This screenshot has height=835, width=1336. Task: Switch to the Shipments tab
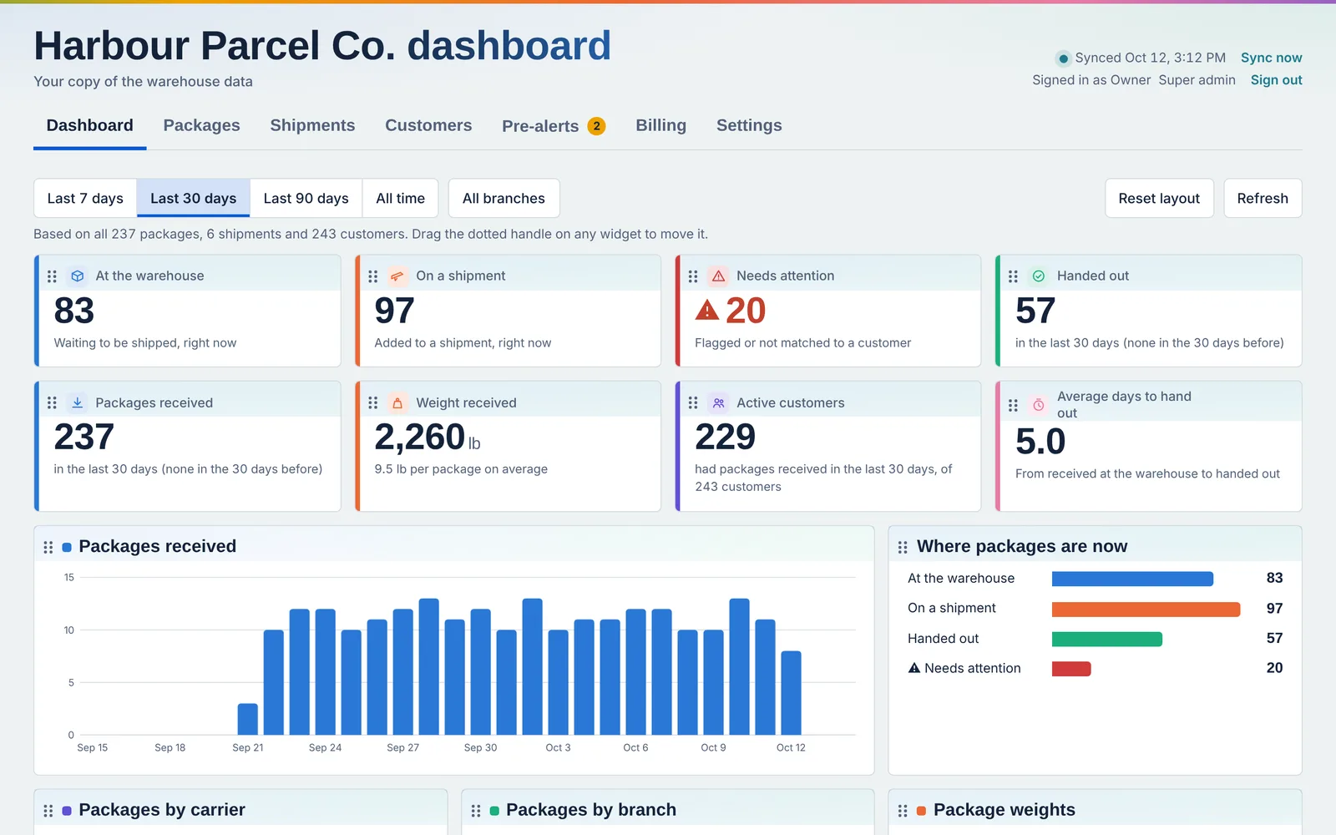coord(312,125)
